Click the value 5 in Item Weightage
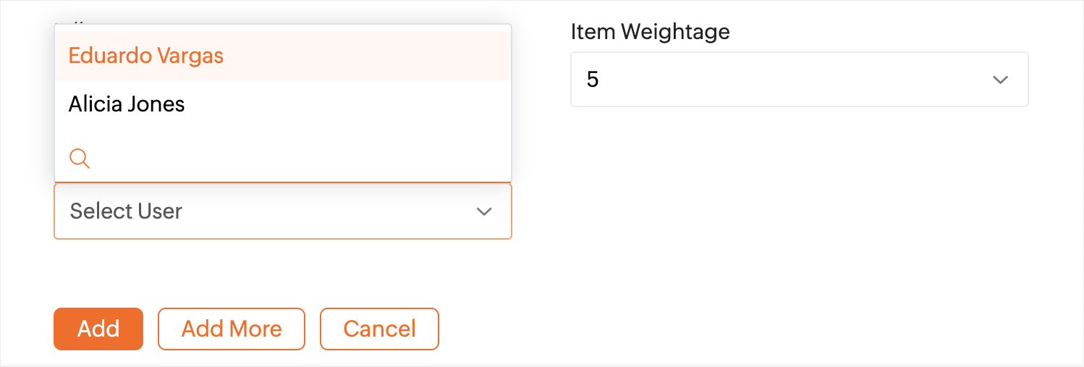This screenshot has height=367, width=1084. [x=593, y=80]
